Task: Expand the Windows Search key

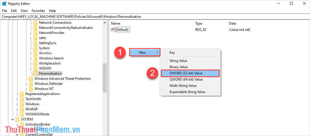Action: [31, 58]
